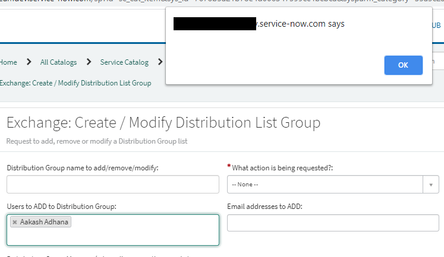Click the Email addresses to ADD input field
Screen dimensions: 444x257
pyautogui.click(x=333, y=223)
